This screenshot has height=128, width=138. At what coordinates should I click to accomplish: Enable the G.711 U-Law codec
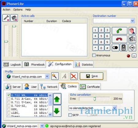(9, 102)
